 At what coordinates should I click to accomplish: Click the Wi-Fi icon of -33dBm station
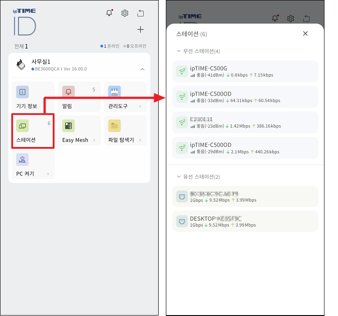coord(182,97)
